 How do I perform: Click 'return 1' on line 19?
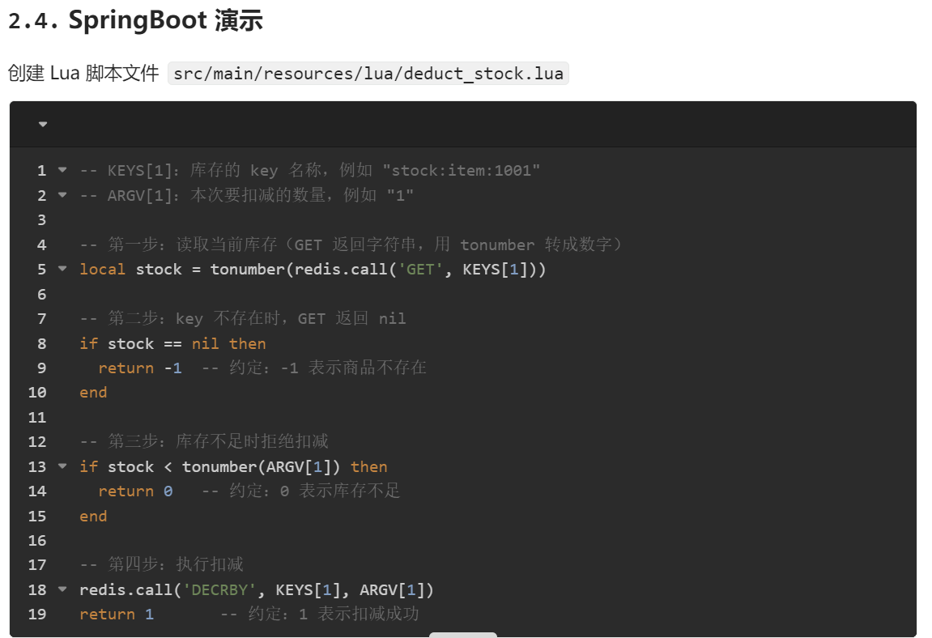[117, 615]
